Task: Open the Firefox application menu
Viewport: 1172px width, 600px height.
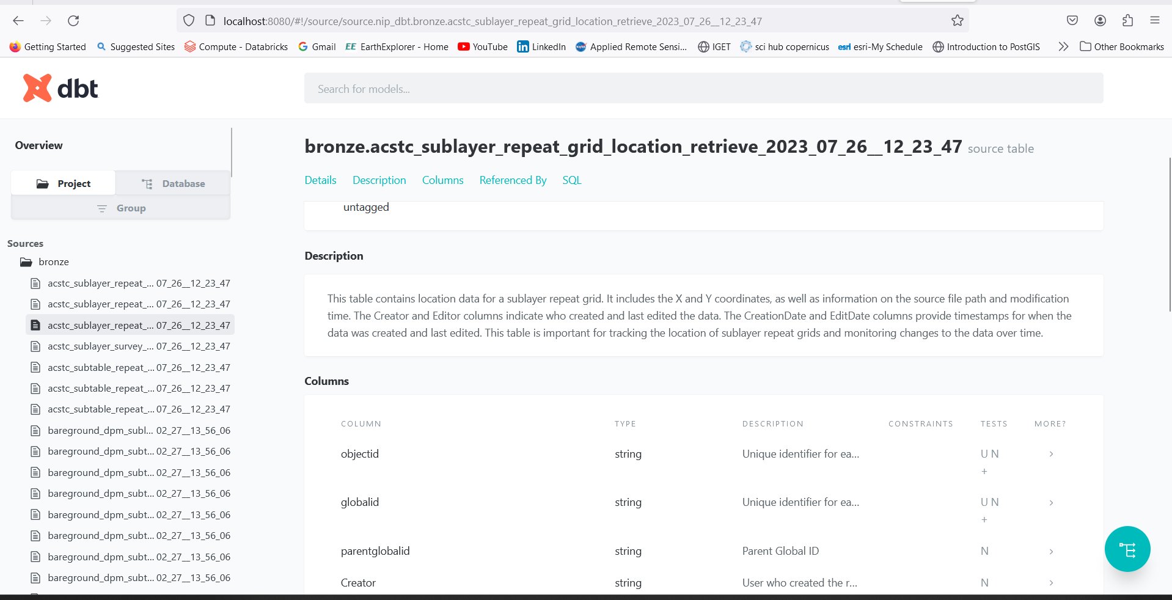Action: [x=1155, y=21]
